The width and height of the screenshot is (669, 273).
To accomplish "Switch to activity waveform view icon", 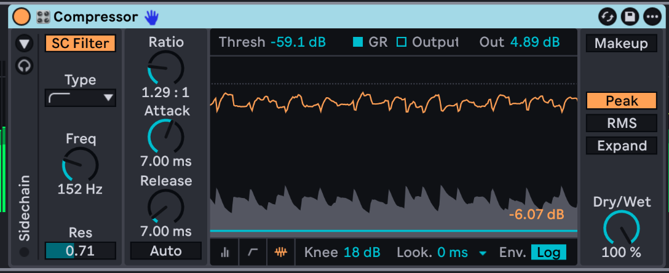I will (280, 252).
